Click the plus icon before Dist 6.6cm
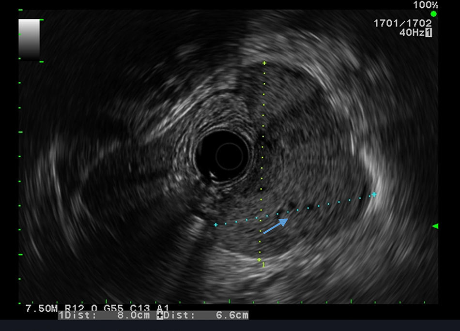The height and width of the screenshot is (331, 460). coord(160,316)
